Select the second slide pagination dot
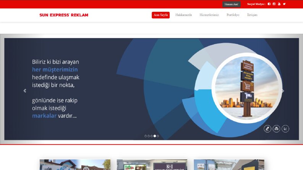Viewport: 303px width, 170px height. [149, 136]
